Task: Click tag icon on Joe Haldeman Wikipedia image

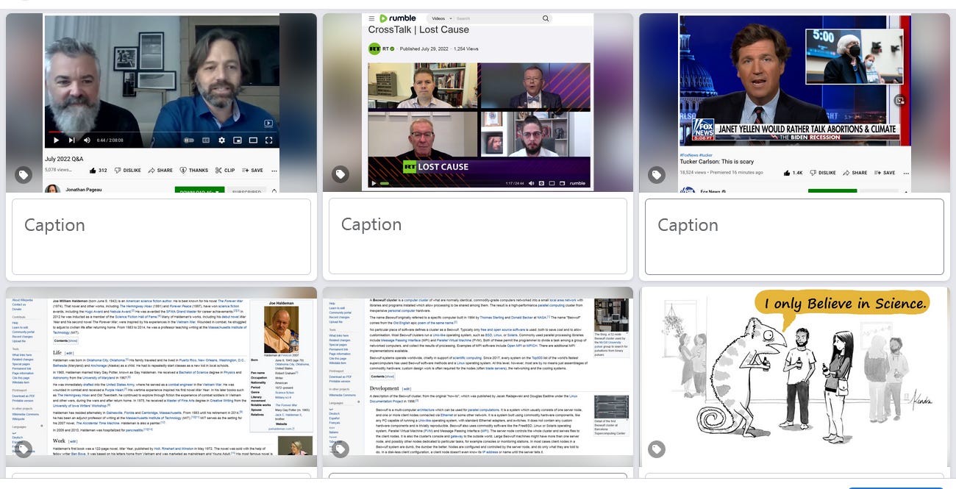Action: [x=24, y=449]
